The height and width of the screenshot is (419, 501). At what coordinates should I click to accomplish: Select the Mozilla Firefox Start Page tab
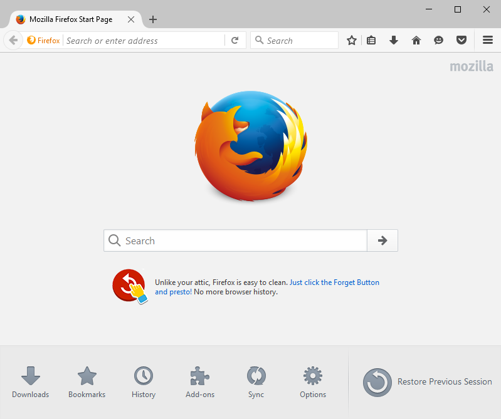coord(70,19)
